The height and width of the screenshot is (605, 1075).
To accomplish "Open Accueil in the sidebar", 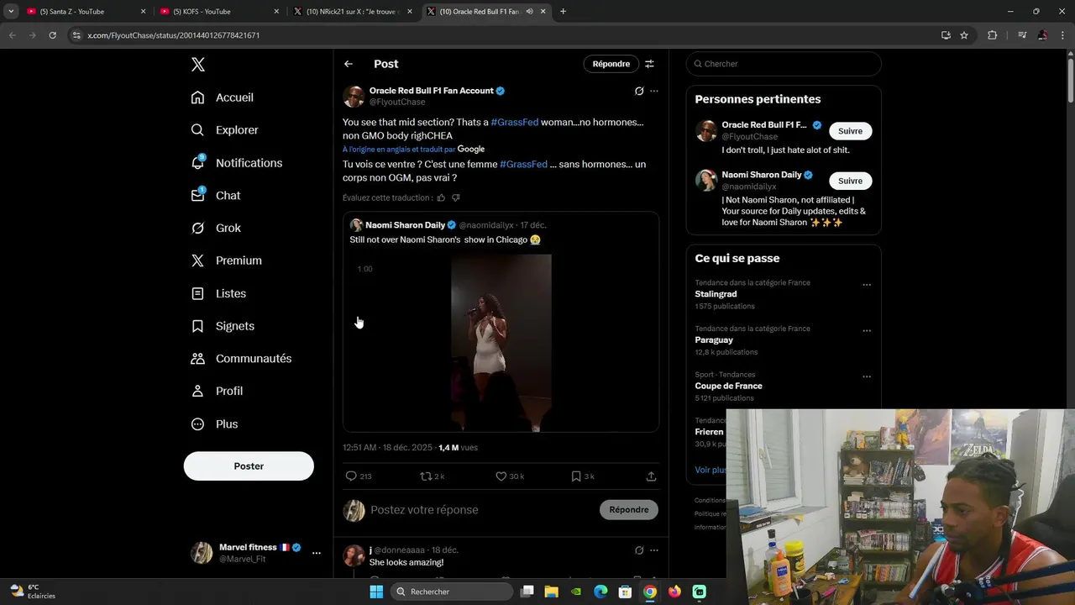I will click(223, 97).
